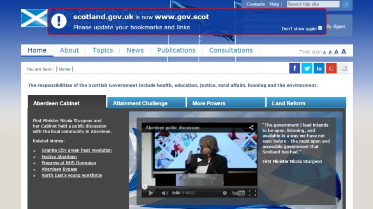The image size is (373, 209).
Task: Select the Aberdeen Cabinet tab
Action: [x=67, y=102]
